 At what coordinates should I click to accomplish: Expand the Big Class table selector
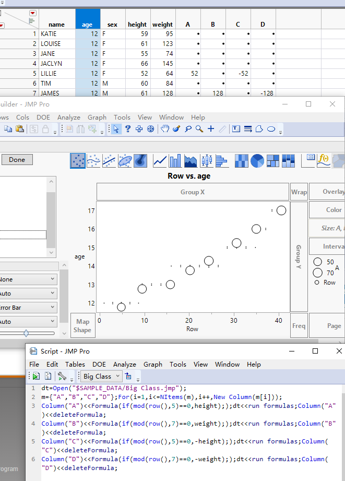coord(118,376)
